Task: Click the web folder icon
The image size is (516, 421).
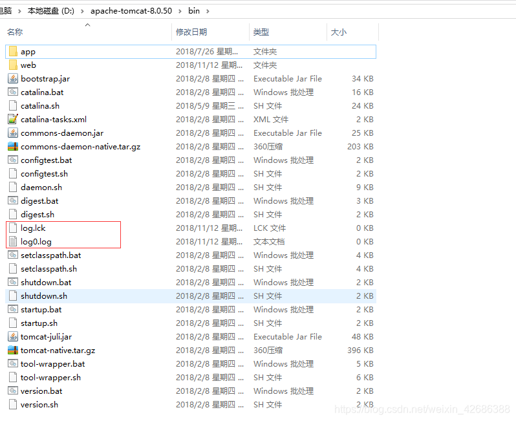Action: (x=13, y=65)
